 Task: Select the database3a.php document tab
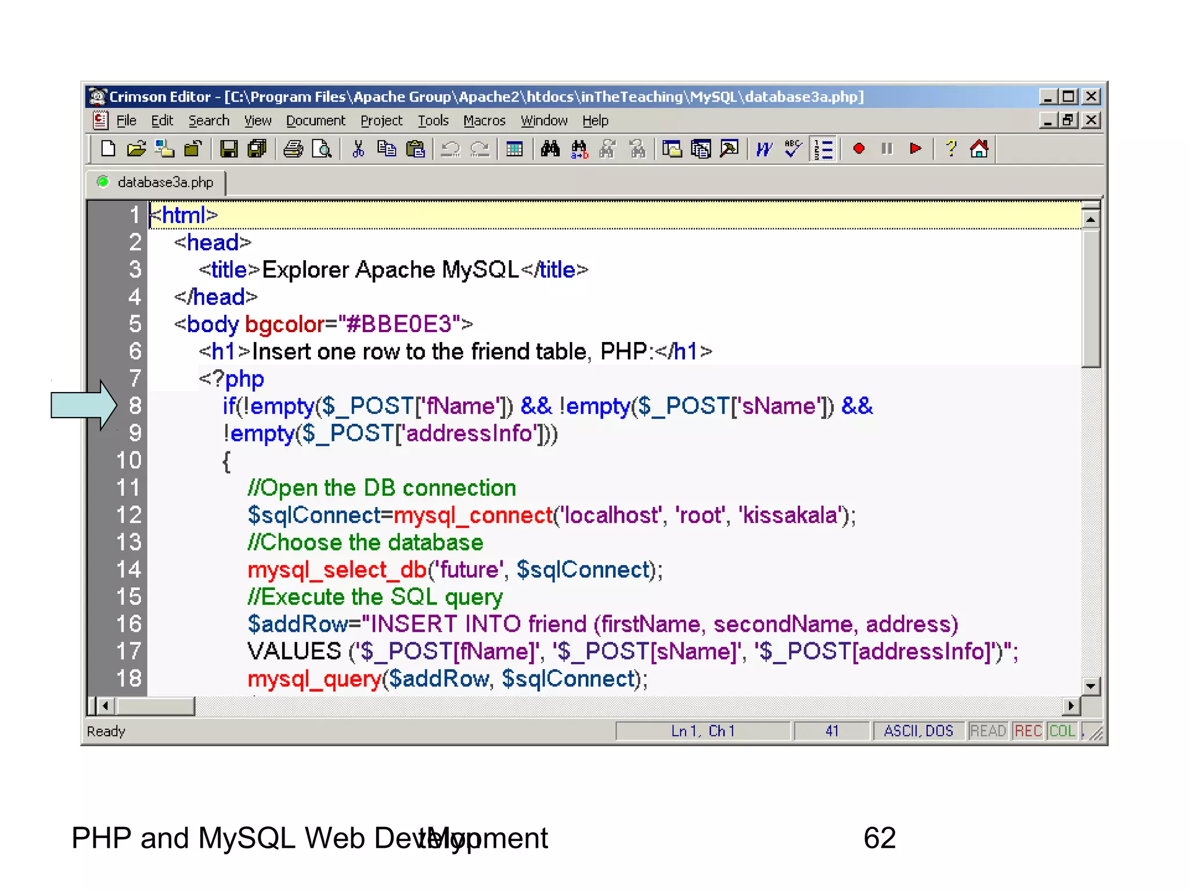pyautogui.click(x=157, y=182)
